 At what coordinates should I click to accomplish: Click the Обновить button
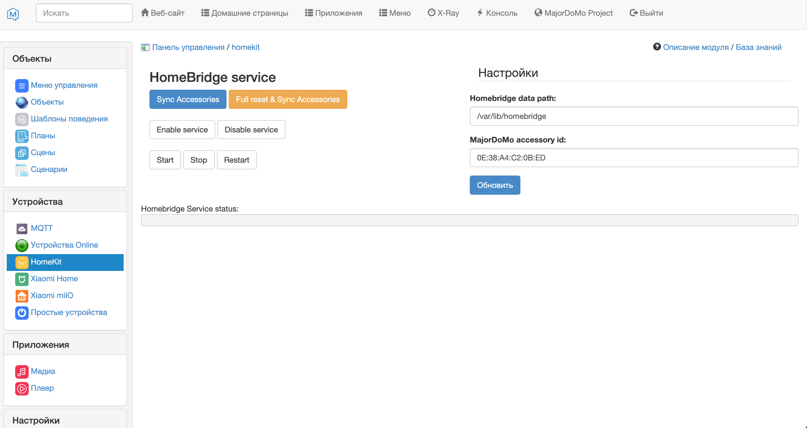coord(495,185)
